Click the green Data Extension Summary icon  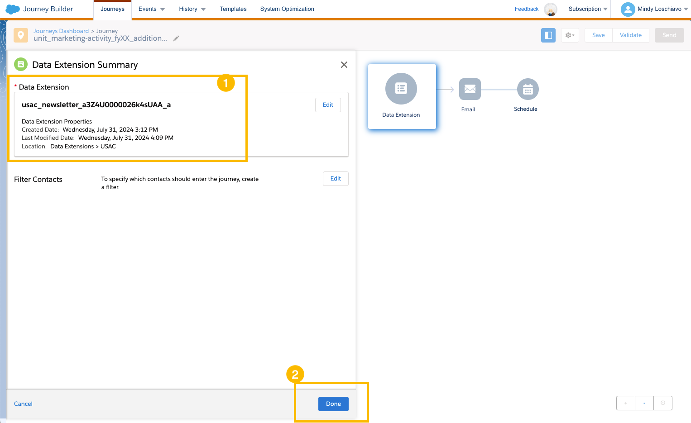[x=20, y=64]
